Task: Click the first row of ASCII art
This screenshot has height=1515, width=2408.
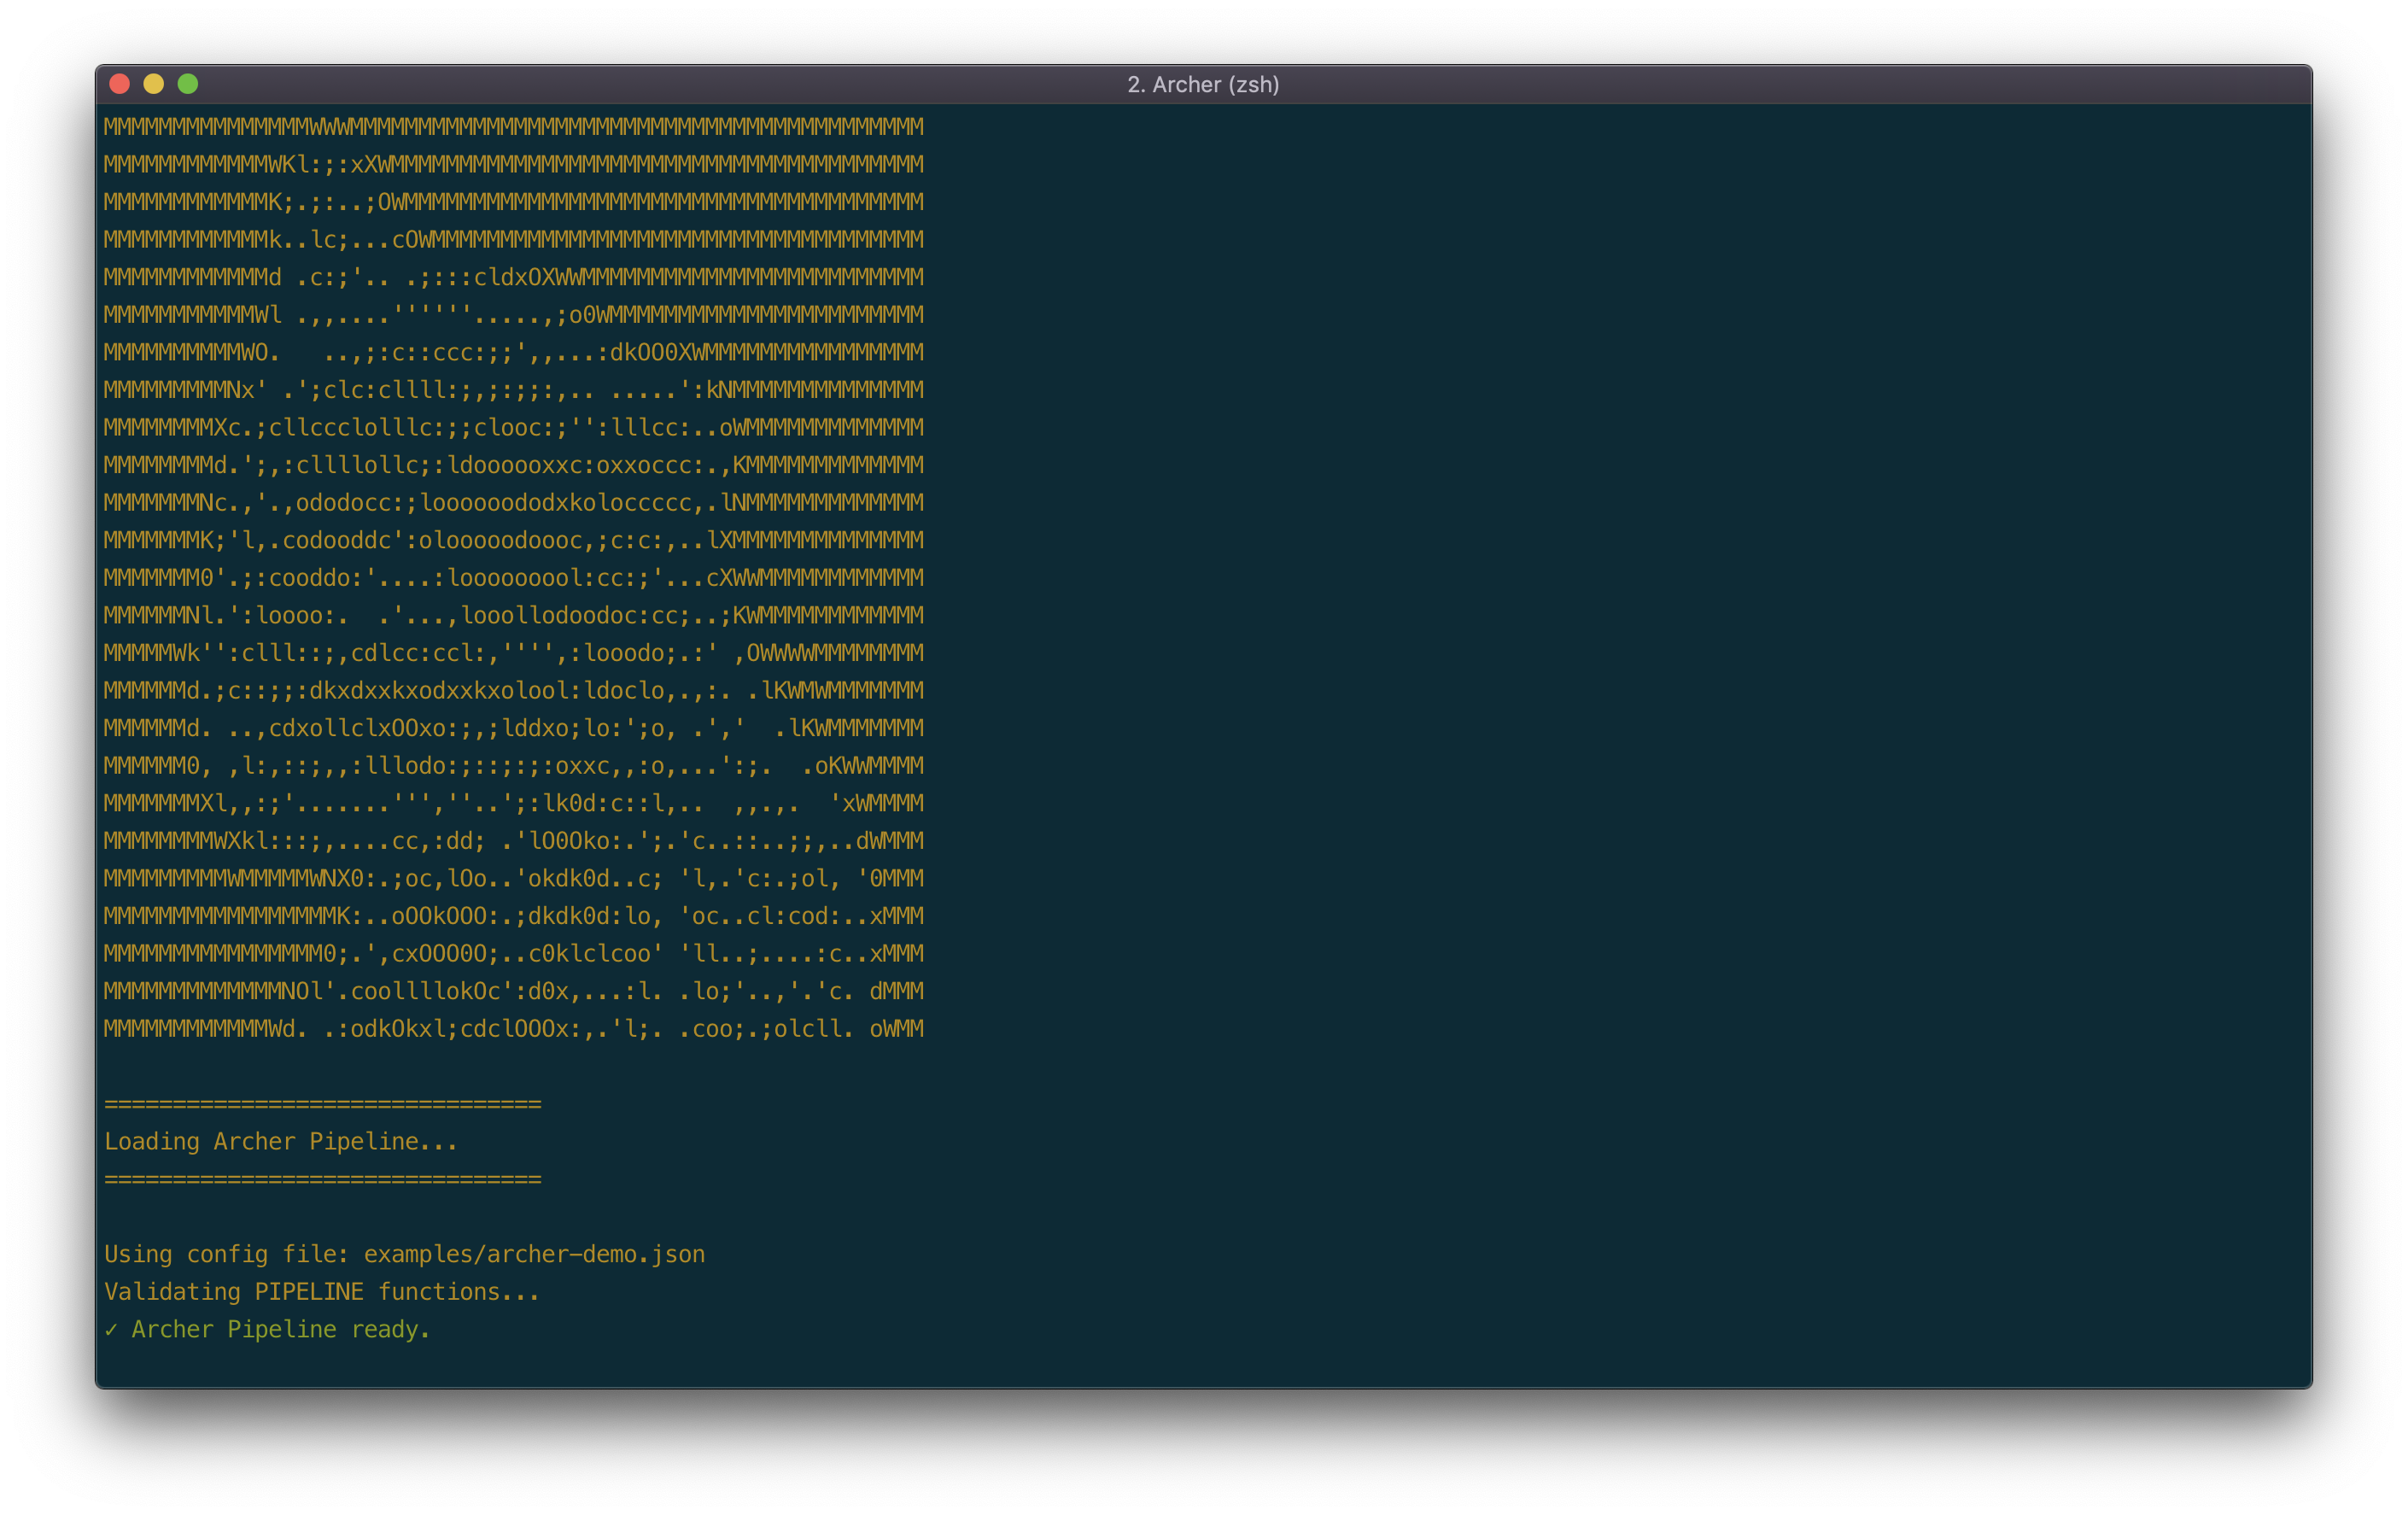Action: pos(513,127)
